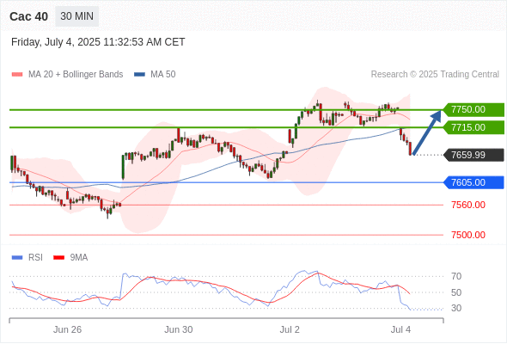This screenshot has height=344, width=507.
Task: Click the MA 50 blue legend swatch
Action: coord(139,75)
